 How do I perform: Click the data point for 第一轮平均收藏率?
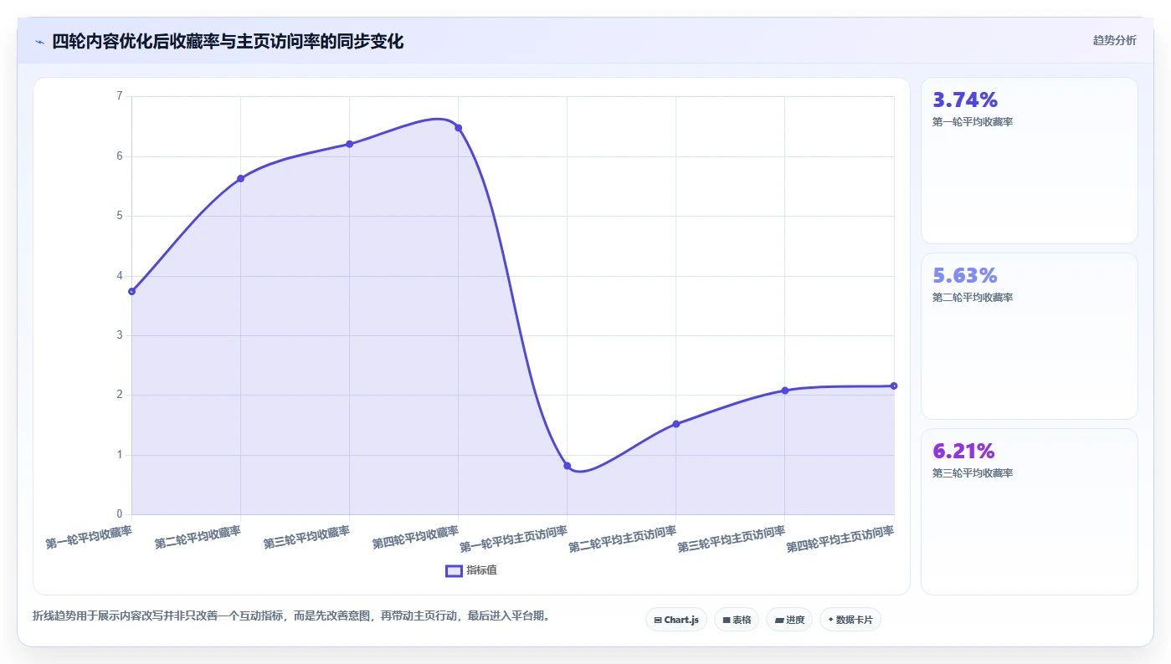coord(132,291)
